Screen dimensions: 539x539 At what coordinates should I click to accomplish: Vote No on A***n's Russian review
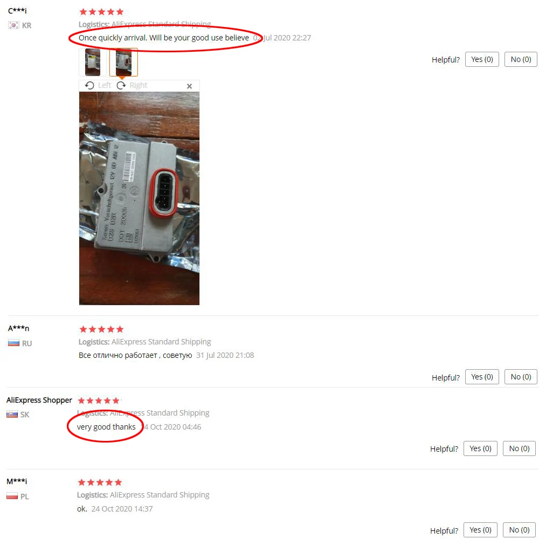click(521, 377)
